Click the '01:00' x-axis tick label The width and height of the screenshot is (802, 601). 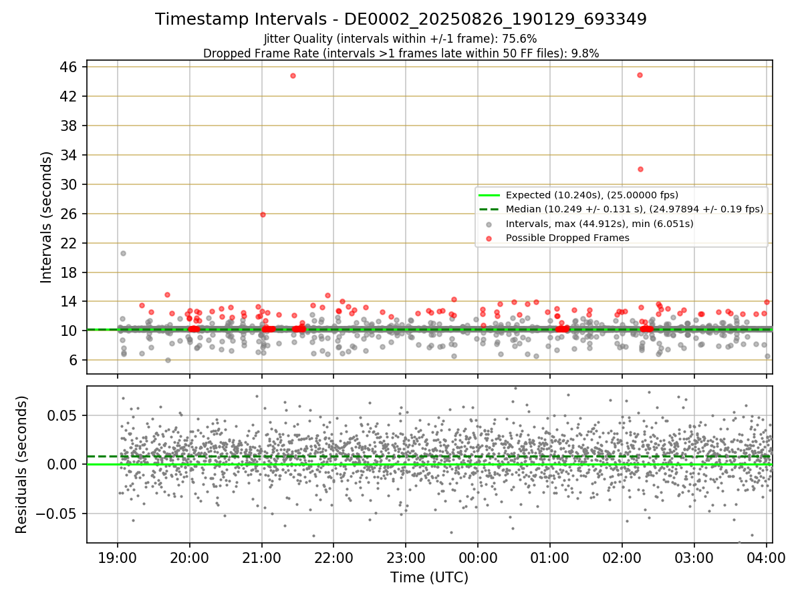coord(550,558)
